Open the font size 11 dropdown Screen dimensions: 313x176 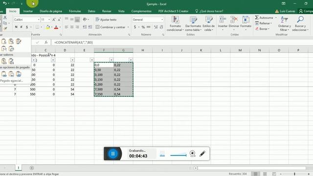pos(49,20)
